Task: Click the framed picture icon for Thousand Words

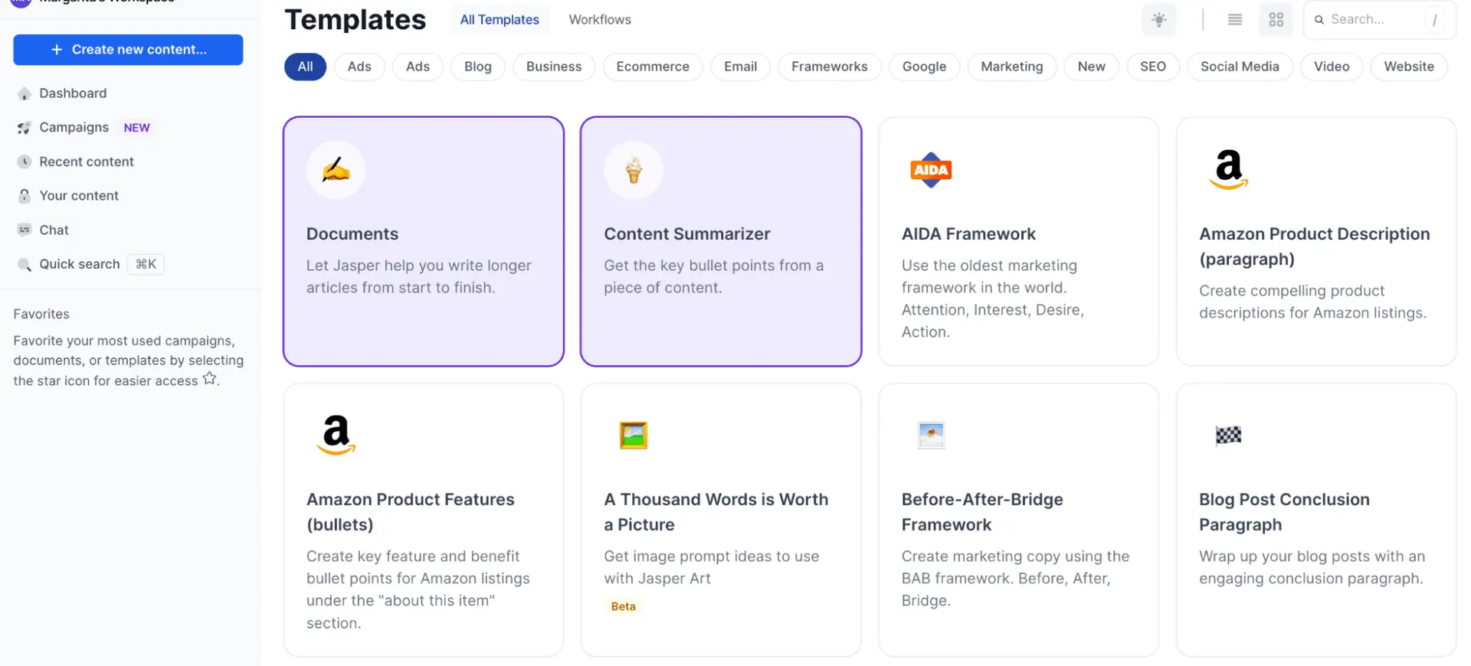Action: point(634,436)
